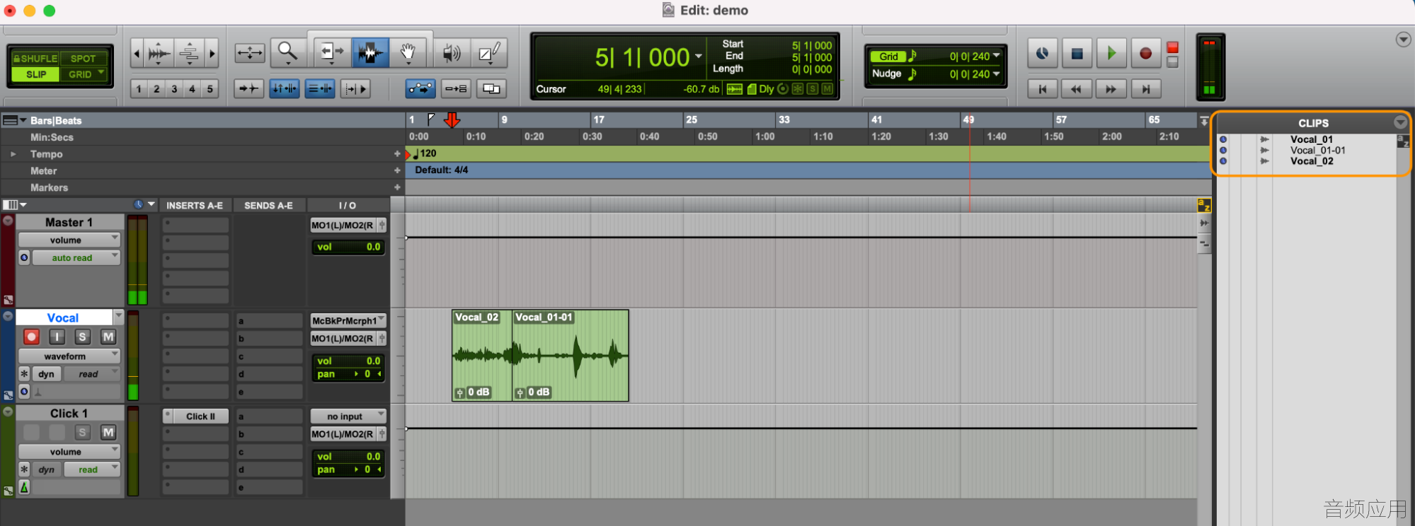Open Click 1 no input selector

click(x=348, y=416)
